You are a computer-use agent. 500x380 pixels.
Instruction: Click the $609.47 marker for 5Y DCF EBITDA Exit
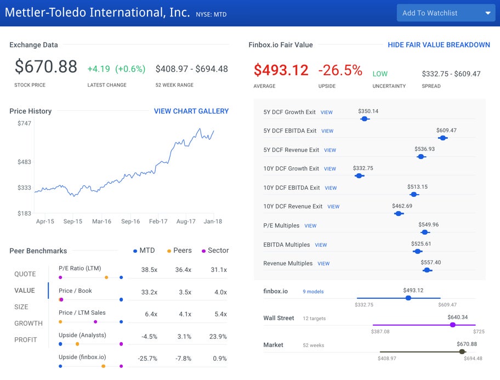coord(442,138)
